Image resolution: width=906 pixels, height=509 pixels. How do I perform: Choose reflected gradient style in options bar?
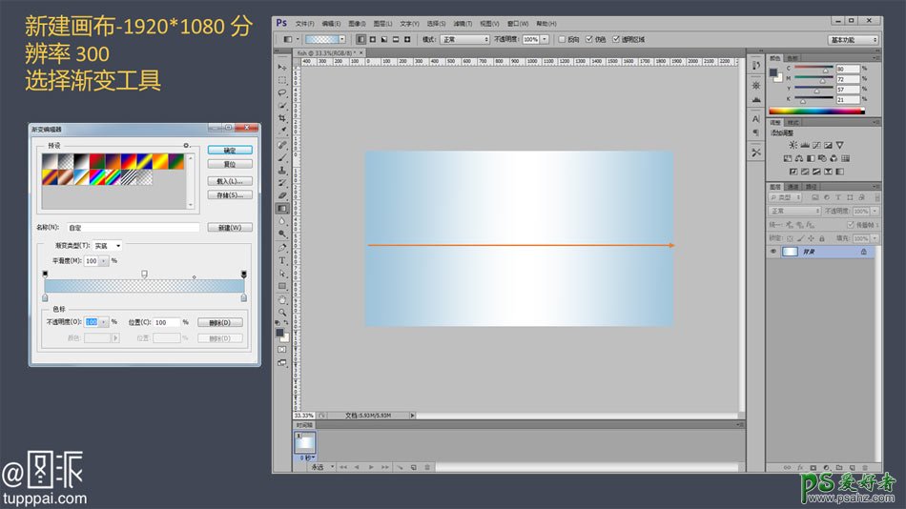396,39
